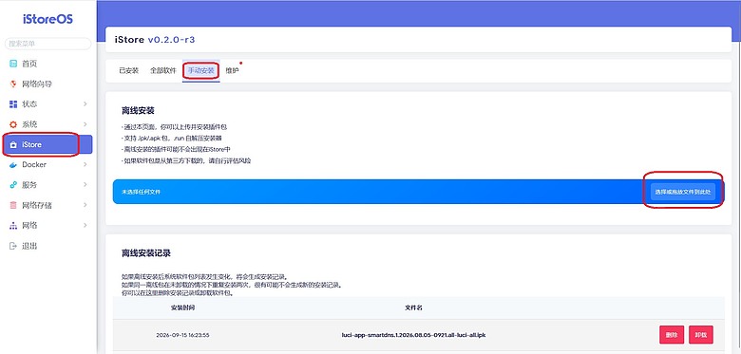Select the 手动安装 tab
The width and height of the screenshot is (741, 354).
[200, 71]
